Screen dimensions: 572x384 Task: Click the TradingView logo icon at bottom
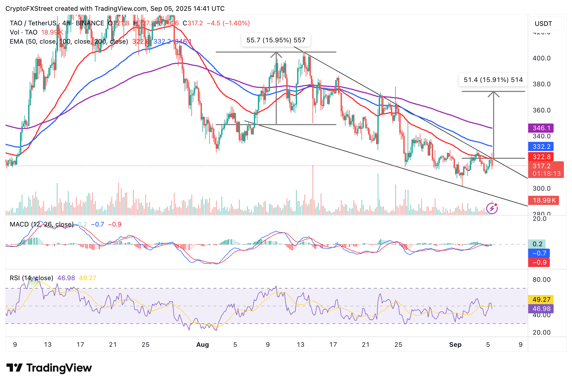[x=14, y=368]
